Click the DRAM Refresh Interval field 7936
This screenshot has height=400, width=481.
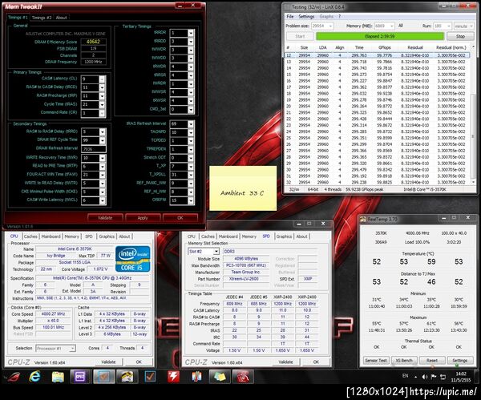(94, 149)
